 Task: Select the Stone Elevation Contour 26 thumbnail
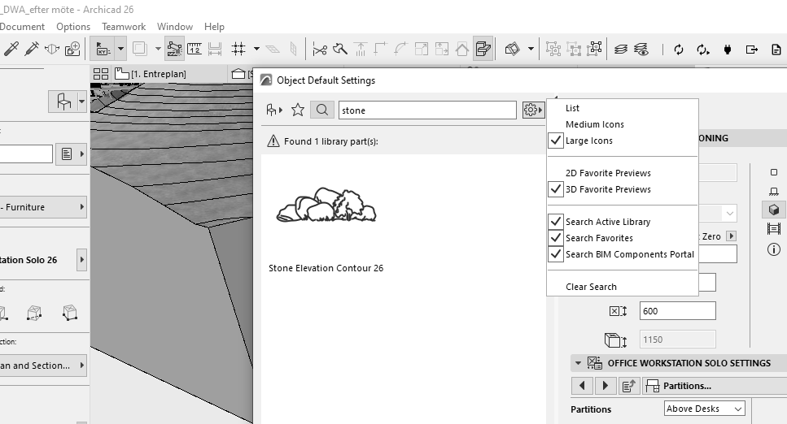[x=326, y=207]
